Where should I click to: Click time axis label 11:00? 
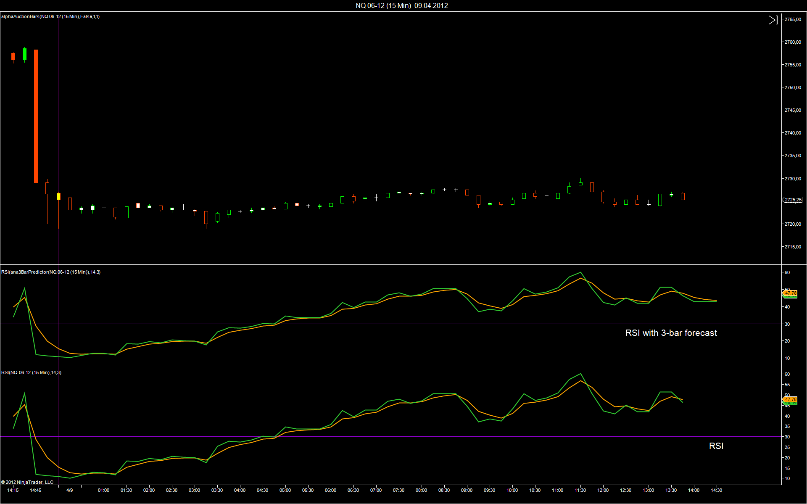(x=558, y=490)
